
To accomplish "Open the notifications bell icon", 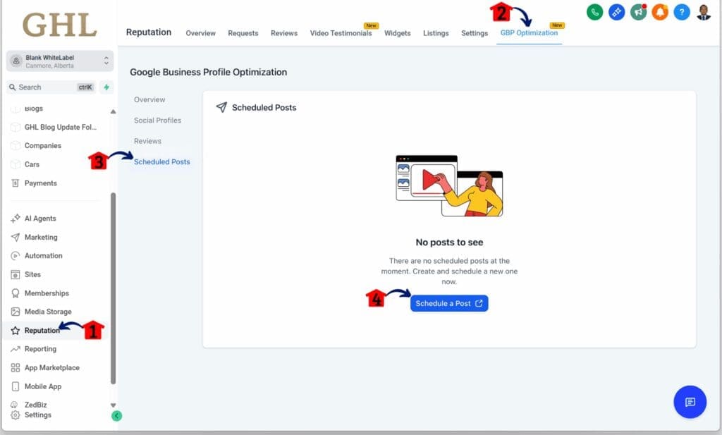I will (x=660, y=12).
